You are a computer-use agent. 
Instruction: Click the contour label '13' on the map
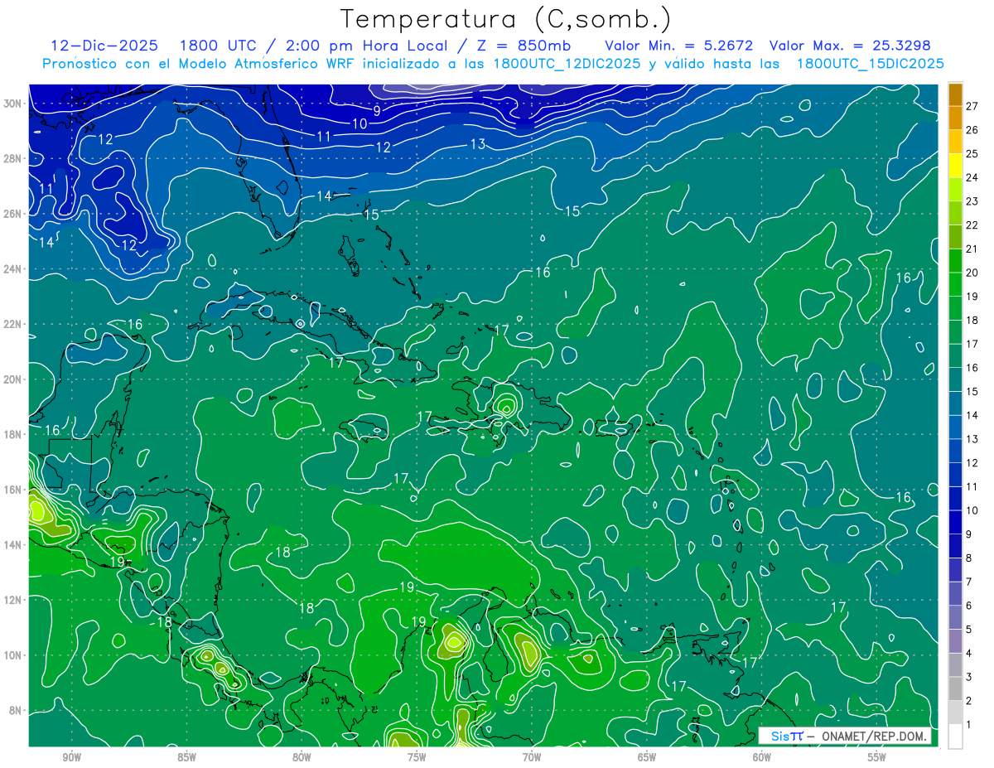(x=478, y=144)
